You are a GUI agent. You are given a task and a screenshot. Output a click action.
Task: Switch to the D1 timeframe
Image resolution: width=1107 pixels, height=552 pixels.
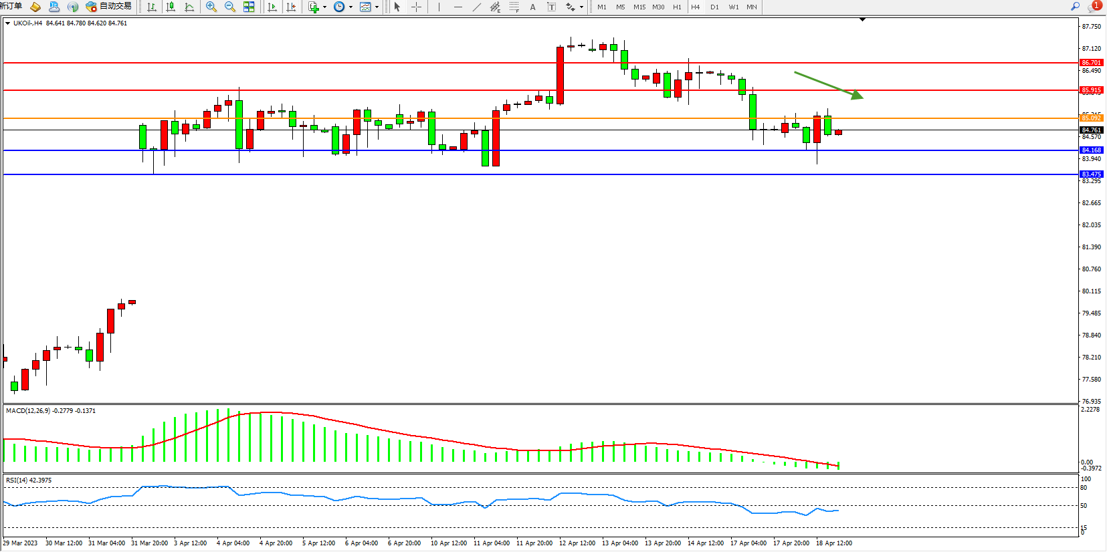click(x=714, y=7)
